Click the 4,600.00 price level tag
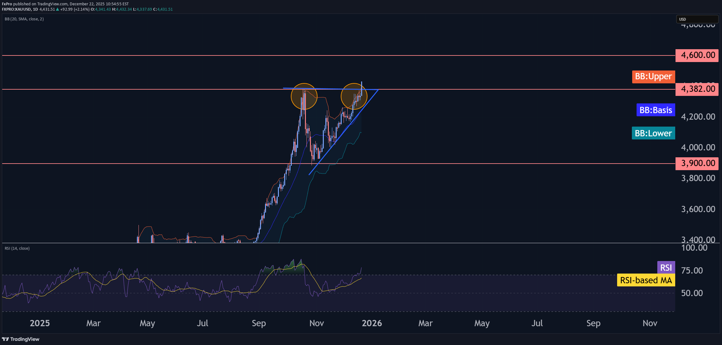 click(697, 55)
